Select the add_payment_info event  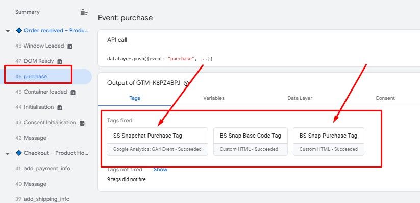(43, 169)
